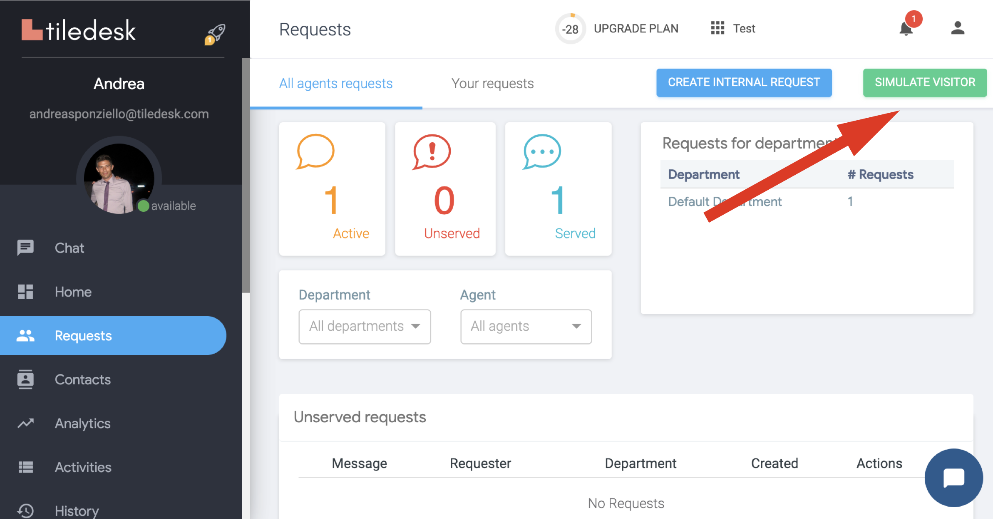
Task: Toggle the green available status indicator
Action: pyautogui.click(x=144, y=206)
